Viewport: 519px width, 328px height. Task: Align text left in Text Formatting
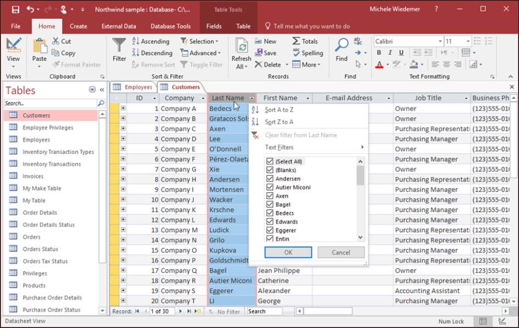[436, 64]
